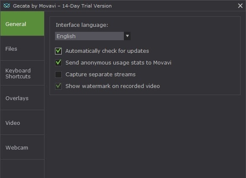Click the Gecata owl logo icon
Screen dimensions: 246x178
point(7,6)
